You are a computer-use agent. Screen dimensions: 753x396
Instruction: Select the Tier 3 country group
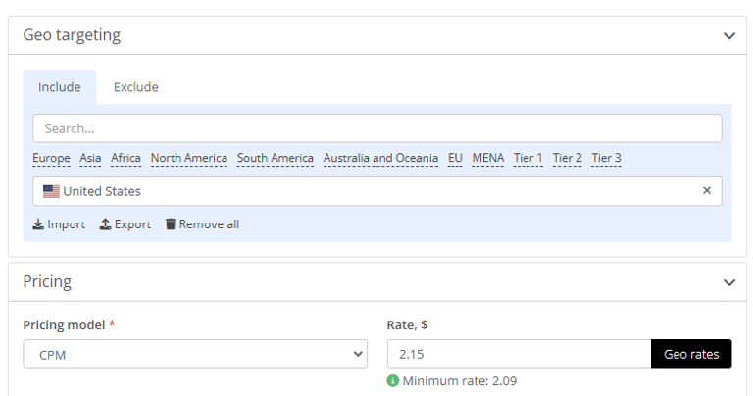click(606, 158)
